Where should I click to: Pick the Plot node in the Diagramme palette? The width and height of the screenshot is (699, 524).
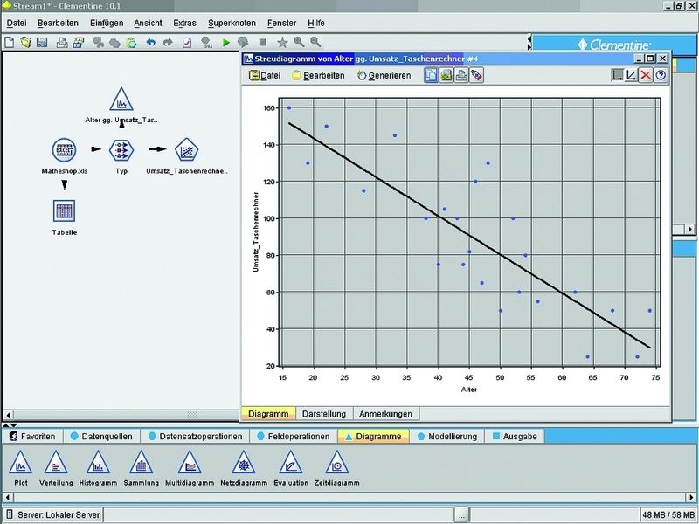point(20,463)
